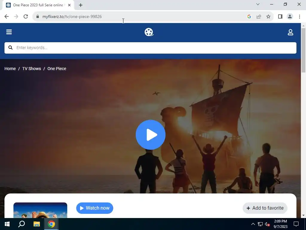Click the magnifier icon in the search box
Screen dimensions: 306x230
[x=10, y=48]
